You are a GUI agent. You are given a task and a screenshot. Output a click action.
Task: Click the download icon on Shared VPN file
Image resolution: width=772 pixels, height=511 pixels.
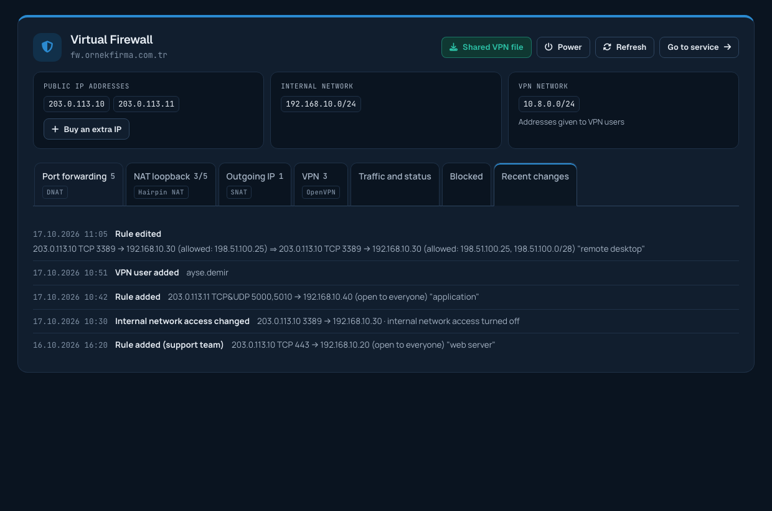click(454, 47)
